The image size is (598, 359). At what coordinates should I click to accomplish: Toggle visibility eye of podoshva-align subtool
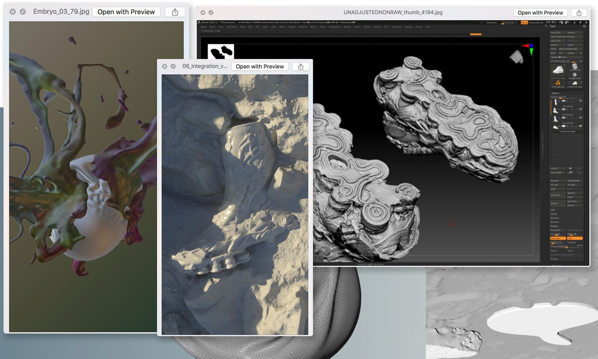(x=580, y=126)
